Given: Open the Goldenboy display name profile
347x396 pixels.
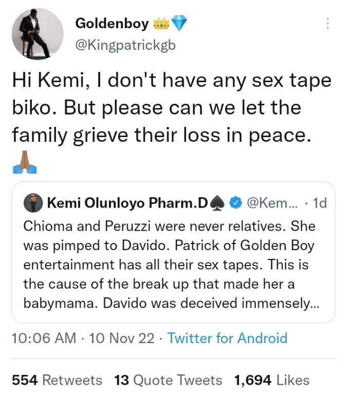Looking at the screenshot, I should (112, 24).
